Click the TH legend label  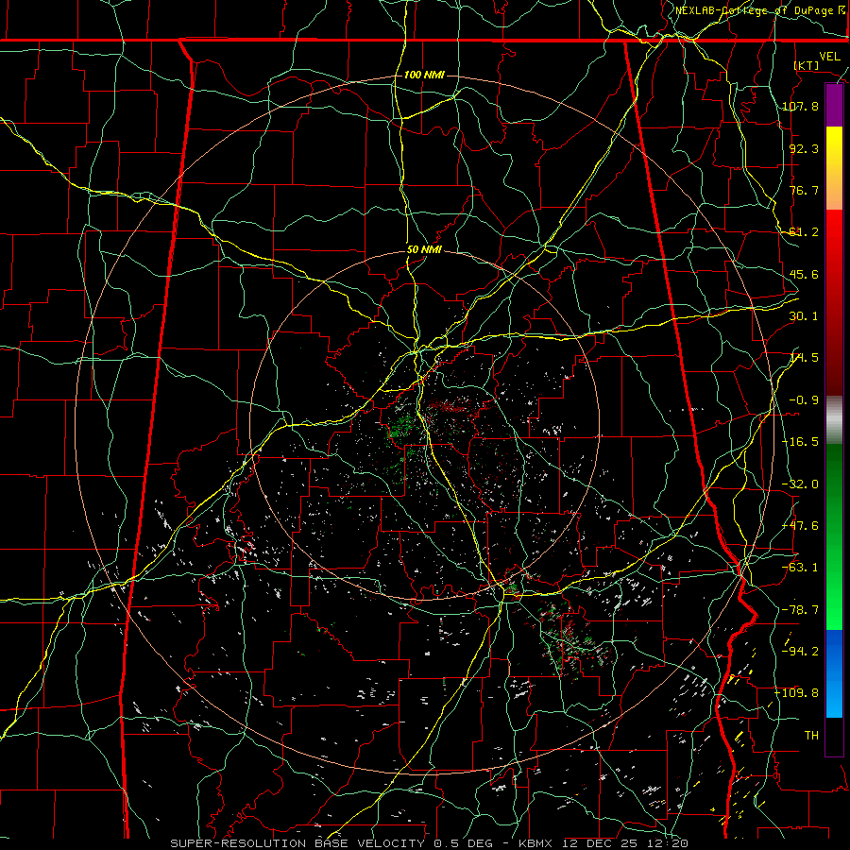pyautogui.click(x=811, y=735)
